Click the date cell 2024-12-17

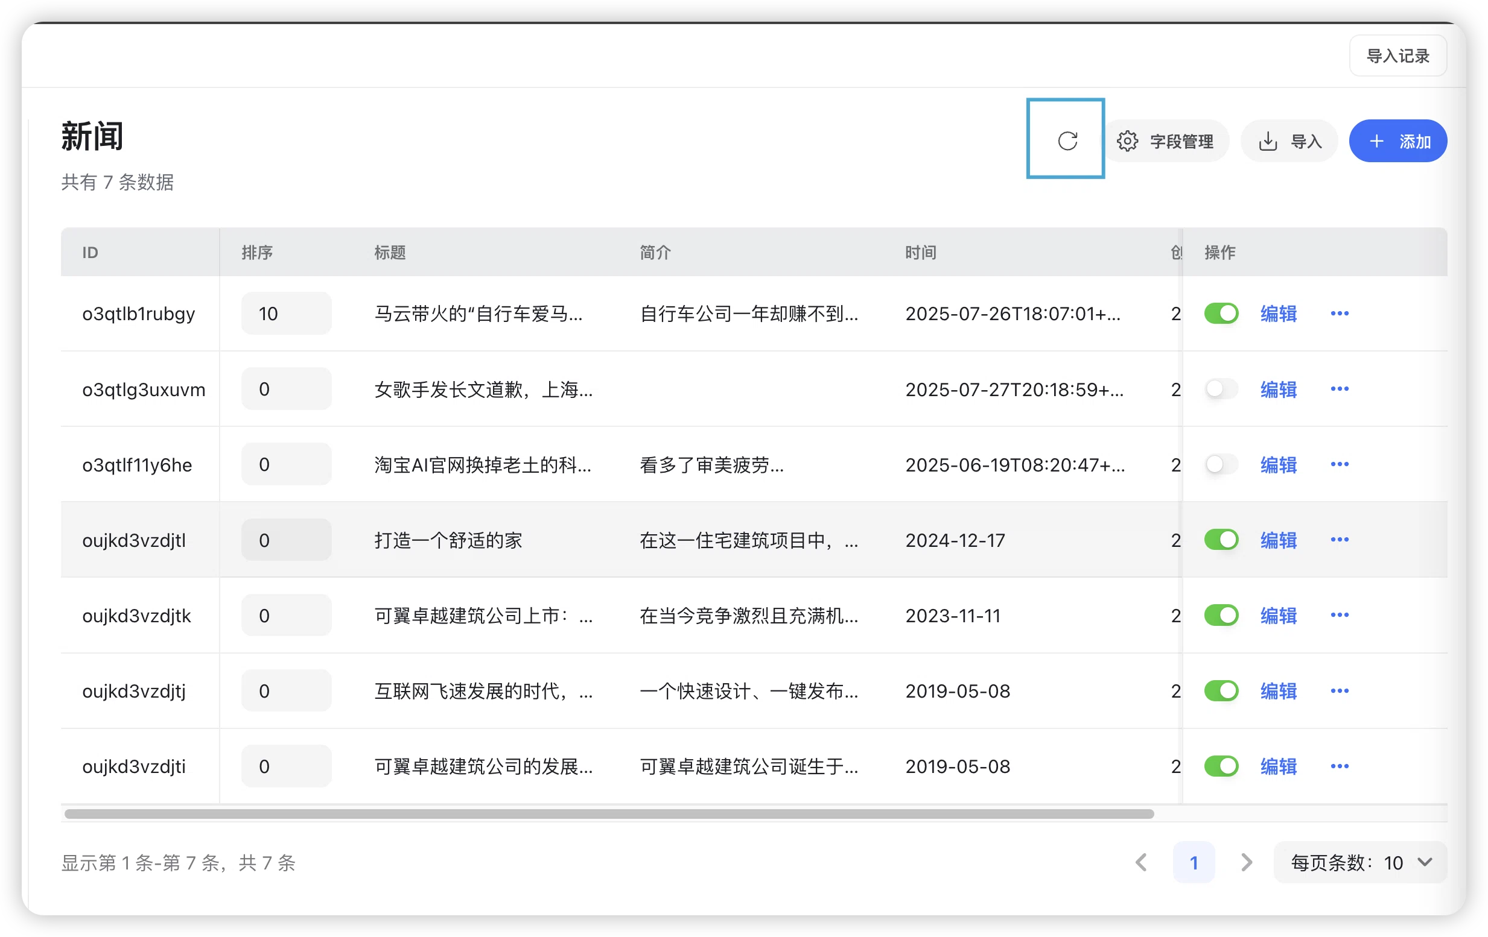tap(955, 540)
